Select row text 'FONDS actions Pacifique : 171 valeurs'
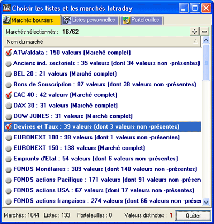This screenshot has height=224, width=214. click(67, 180)
